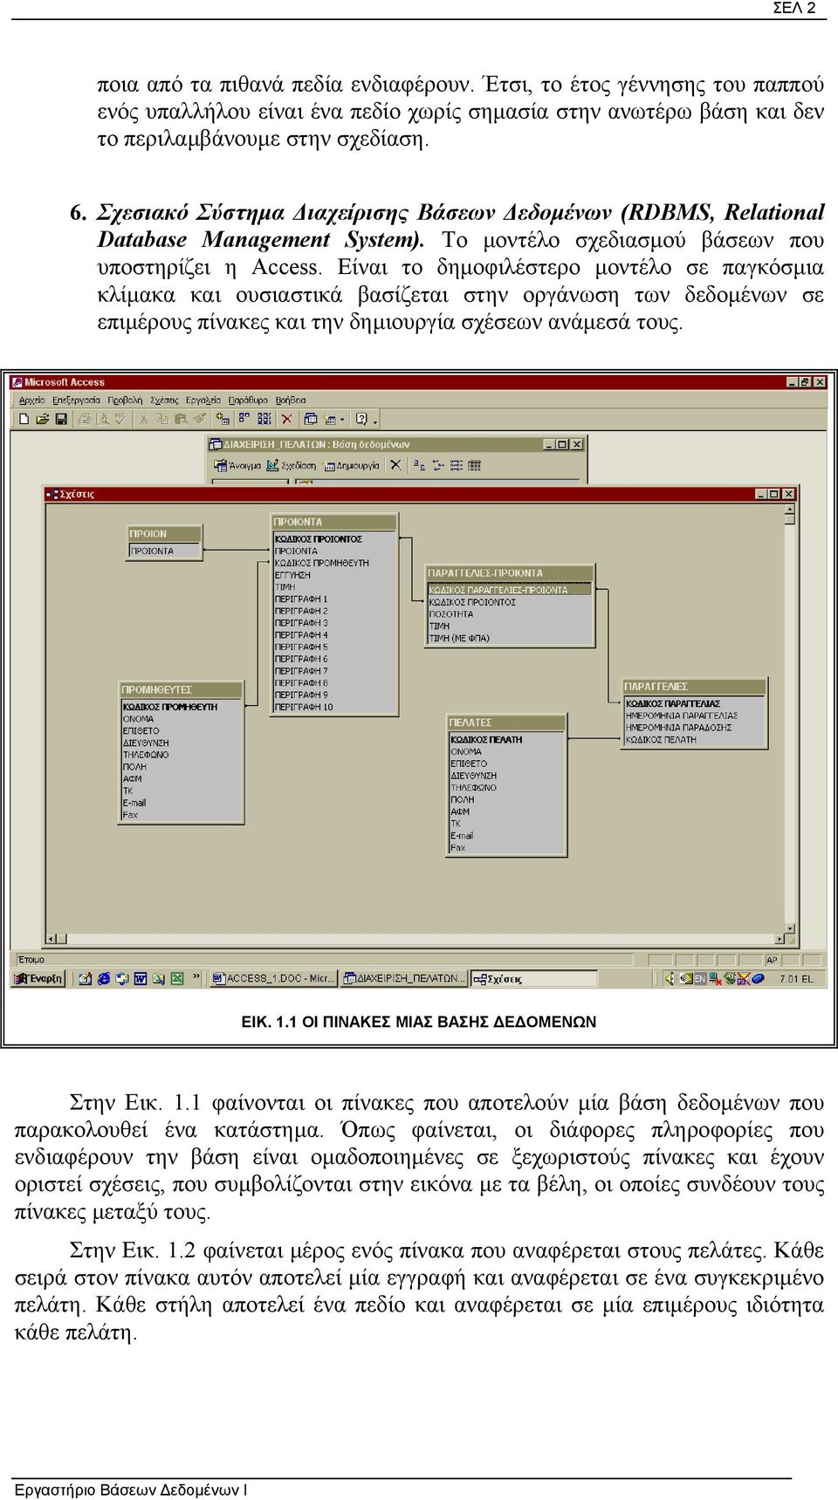Viewport: 838px width, 1500px height.
Task: Click Relationships horizontal scroll right arrow
Action: tap(779, 939)
